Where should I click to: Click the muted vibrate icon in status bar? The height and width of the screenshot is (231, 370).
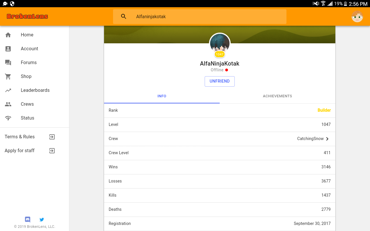coord(316,4)
